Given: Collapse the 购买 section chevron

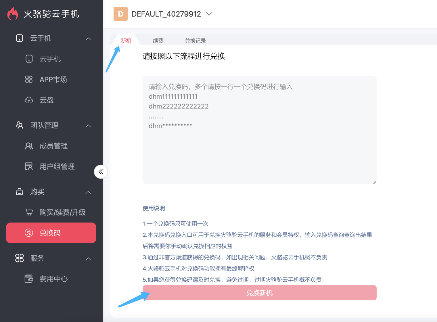Looking at the screenshot, I should click(x=88, y=192).
